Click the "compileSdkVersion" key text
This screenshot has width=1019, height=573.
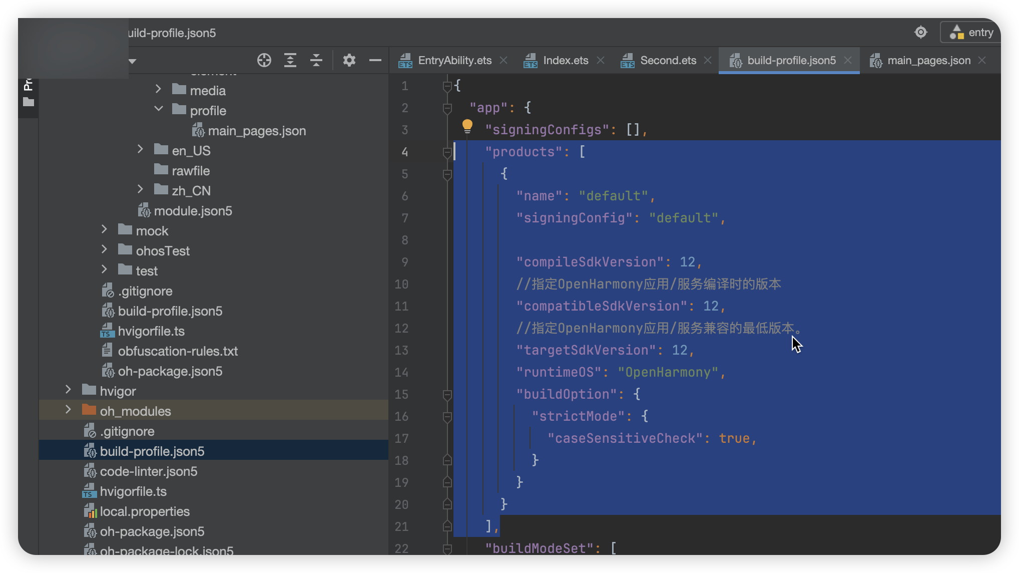590,262
